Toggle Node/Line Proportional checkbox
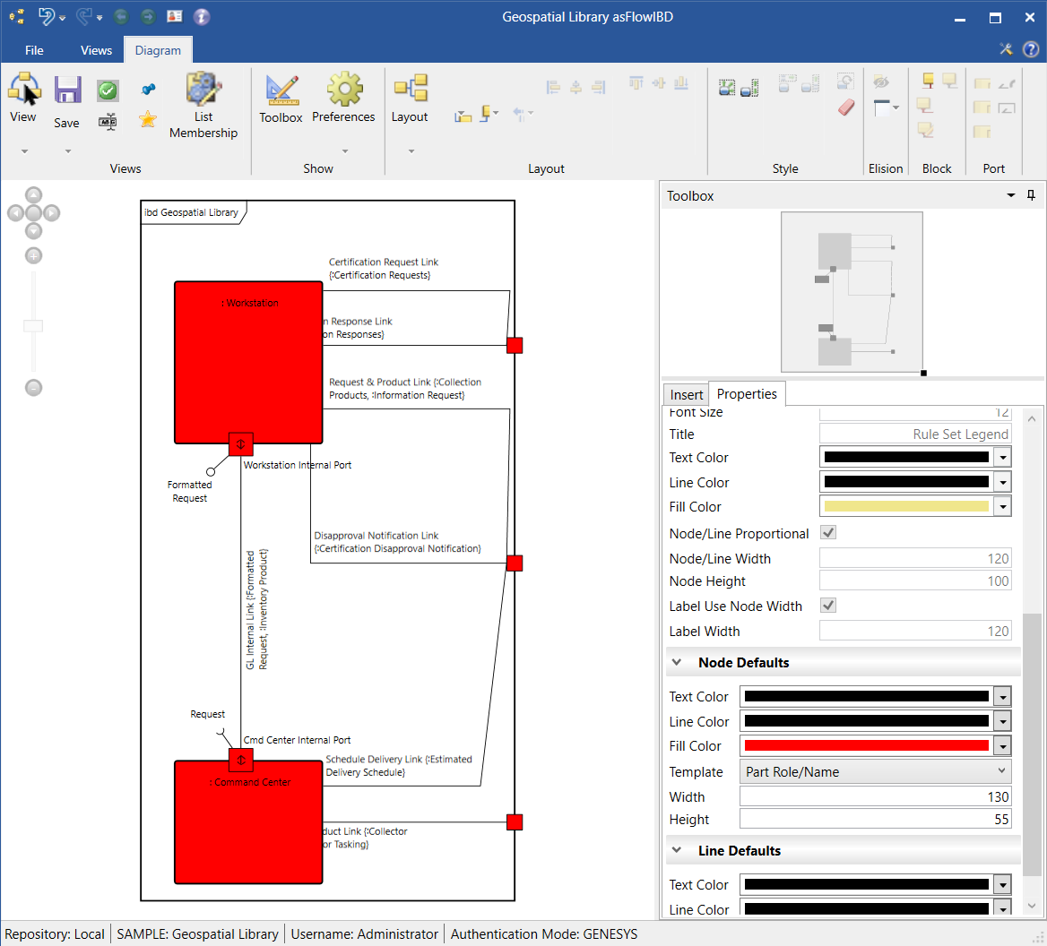Screen dimensions: 1047x946 coord(828,533)
